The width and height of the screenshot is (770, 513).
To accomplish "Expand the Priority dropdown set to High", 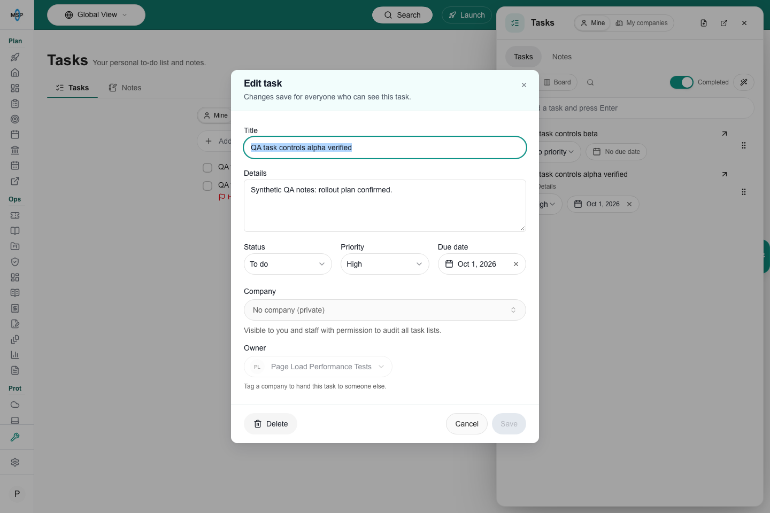I will [x=384, y=264].
